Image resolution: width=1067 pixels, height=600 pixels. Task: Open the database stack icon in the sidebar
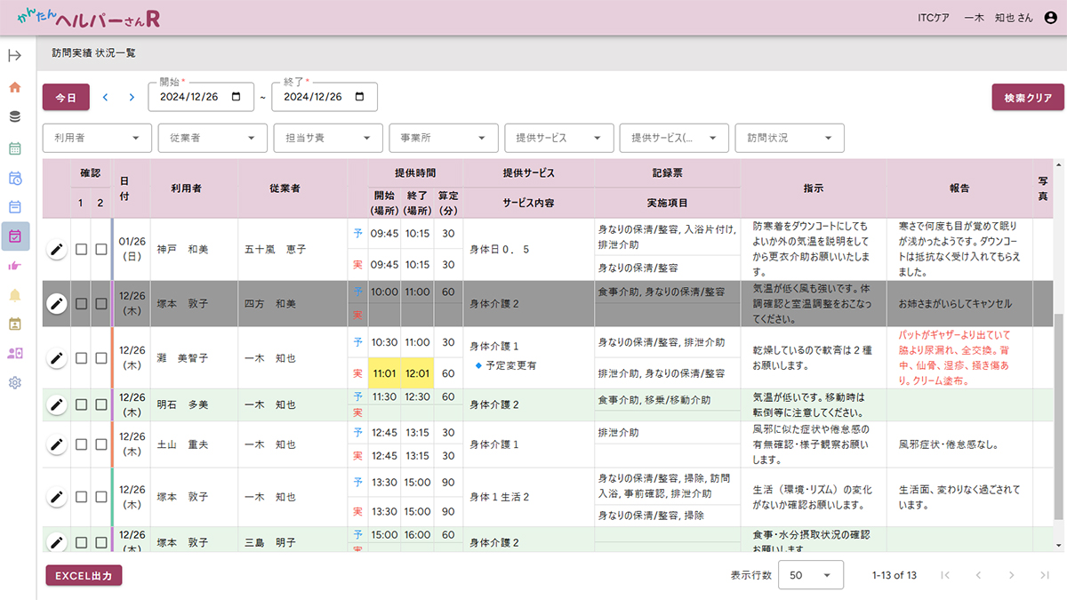pos(14,116)
